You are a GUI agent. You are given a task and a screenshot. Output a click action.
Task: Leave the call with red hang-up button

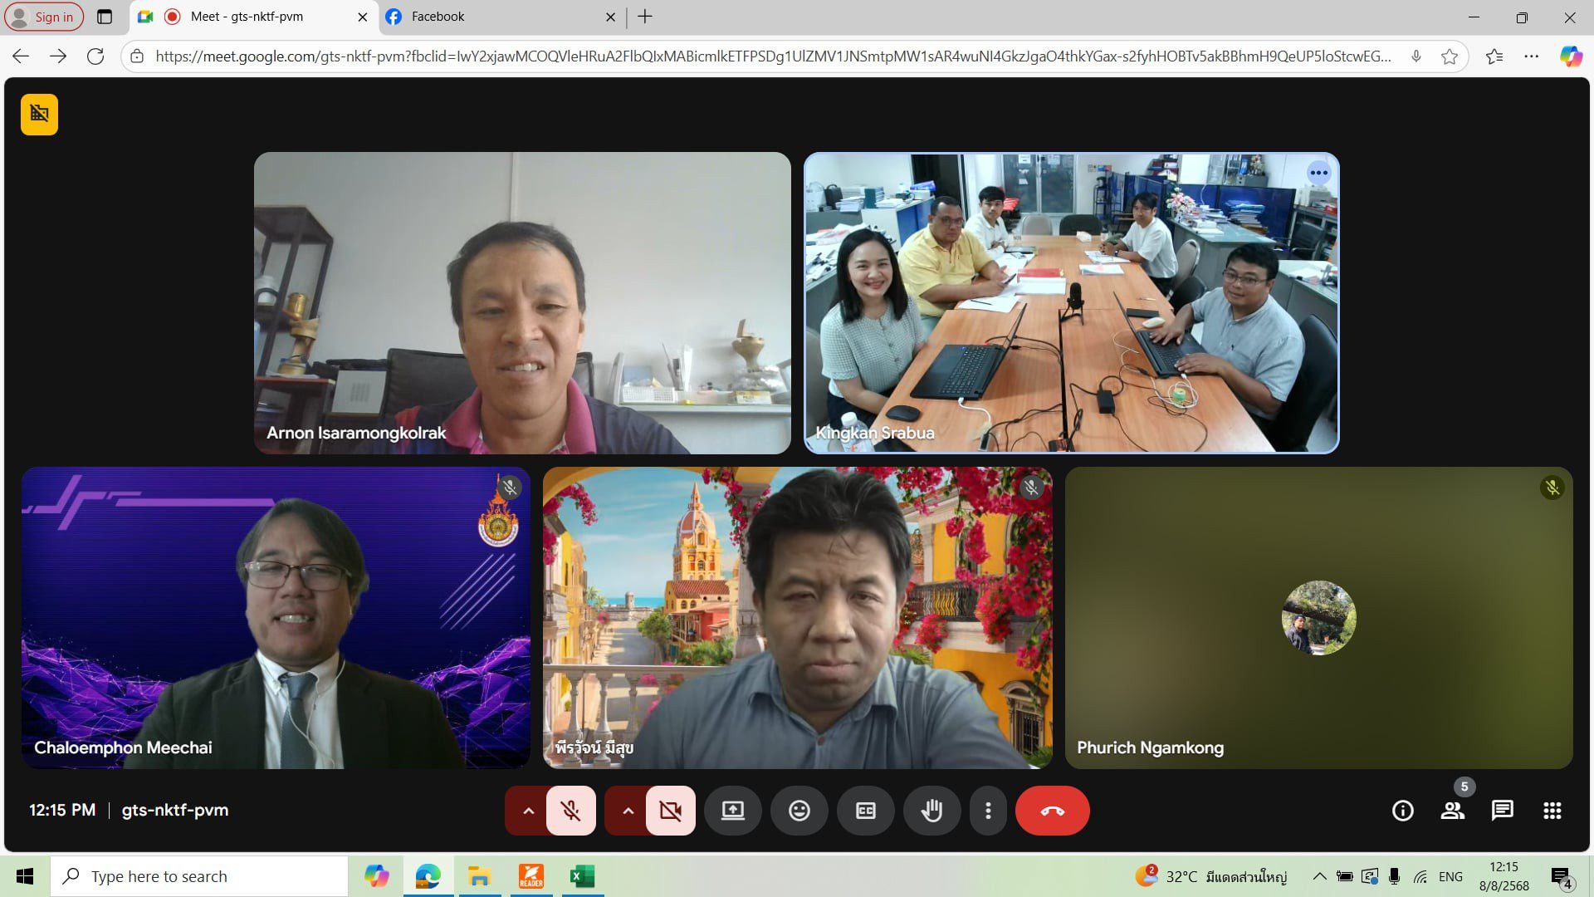point(1052,811)
